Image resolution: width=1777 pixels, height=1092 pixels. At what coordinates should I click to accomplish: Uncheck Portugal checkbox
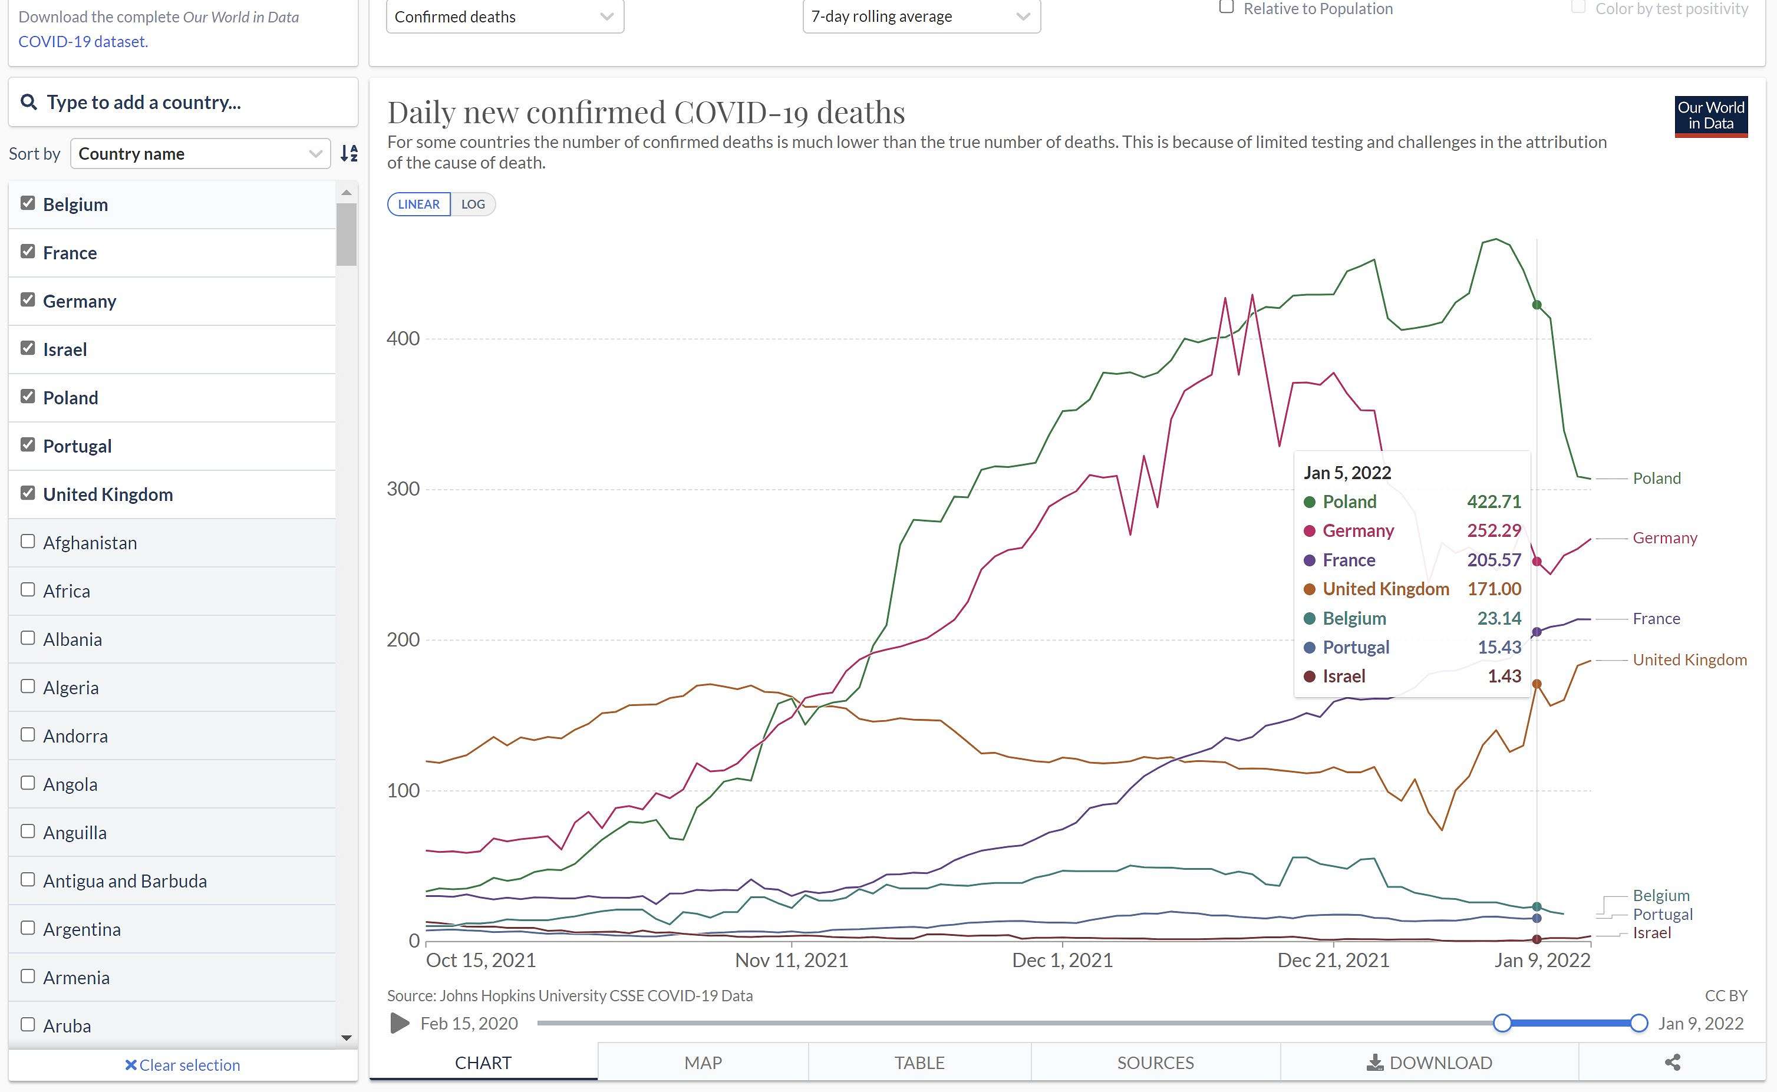pyautogui.click(x=28, y=445)
